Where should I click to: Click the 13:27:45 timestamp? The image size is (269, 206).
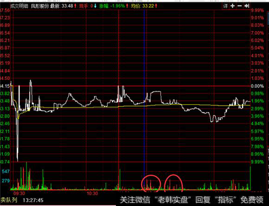33,200
